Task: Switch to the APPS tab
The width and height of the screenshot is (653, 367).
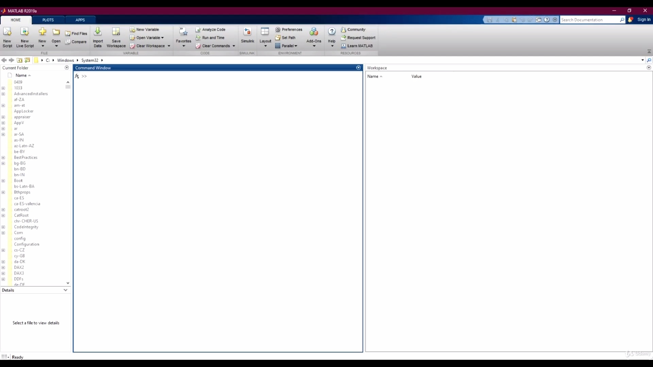Action: tap(80, 20)
